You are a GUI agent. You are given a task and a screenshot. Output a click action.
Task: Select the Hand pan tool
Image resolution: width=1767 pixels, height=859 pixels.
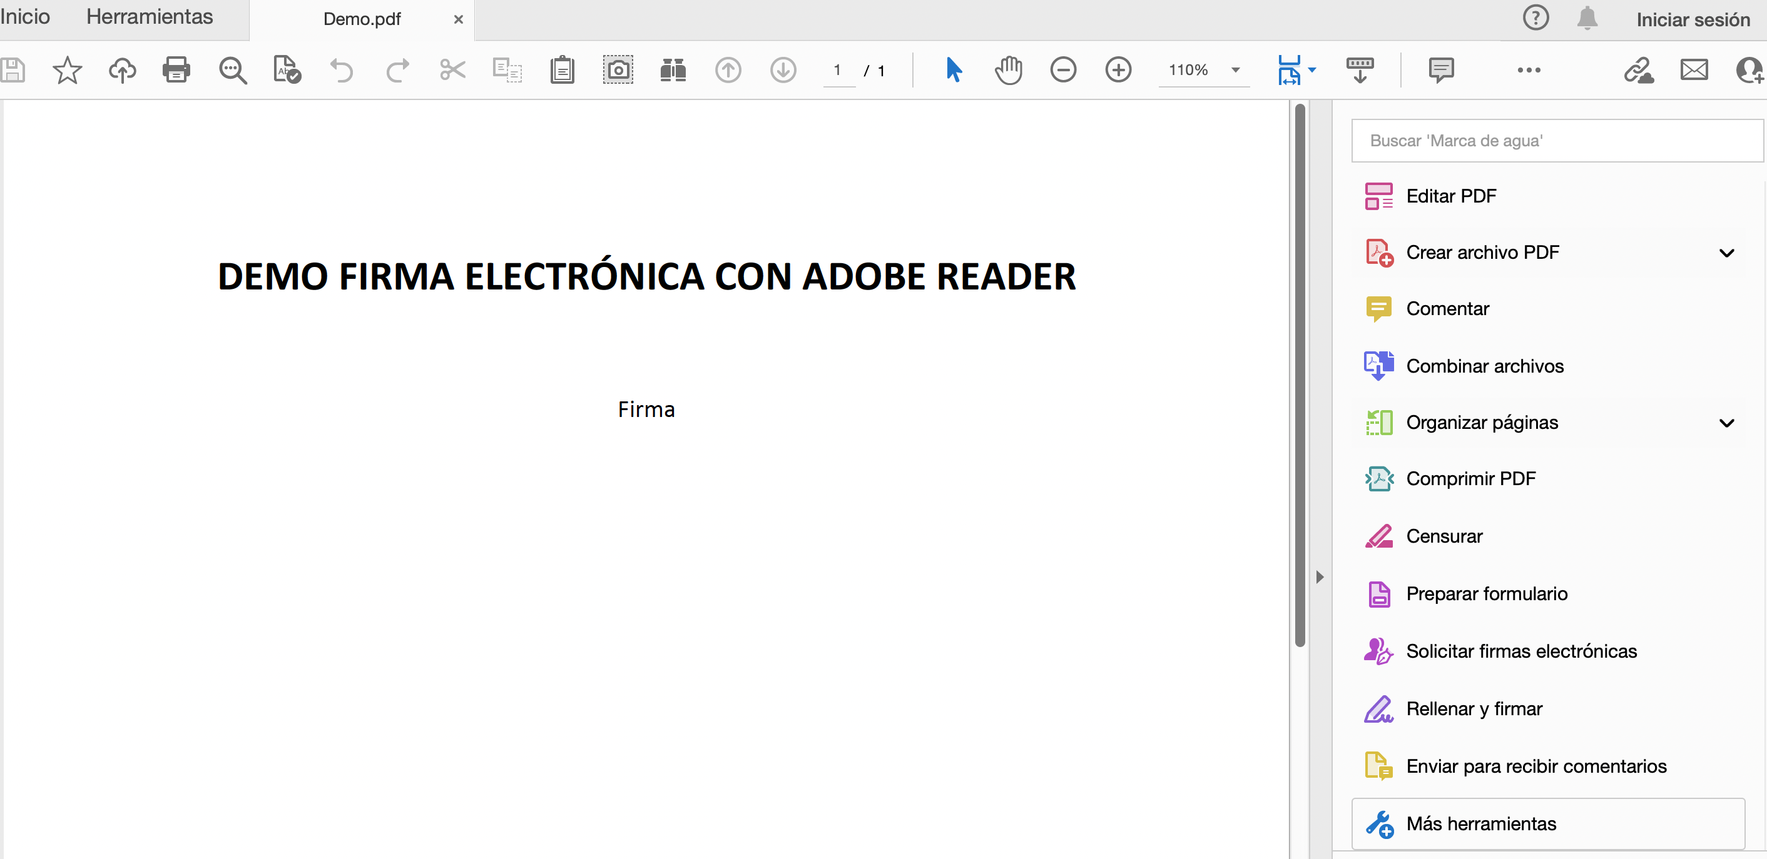coord(1009,70)
